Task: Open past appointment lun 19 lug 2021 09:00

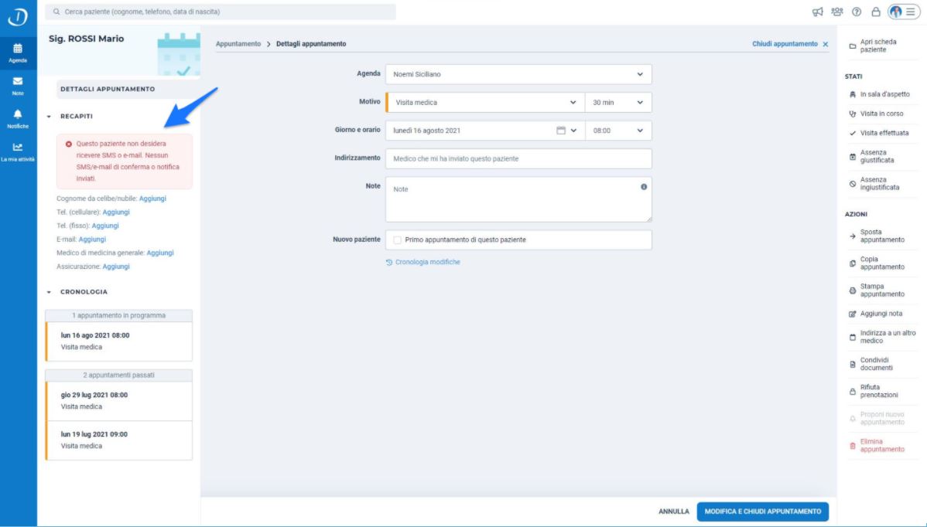Action: [x=119, y=440]
